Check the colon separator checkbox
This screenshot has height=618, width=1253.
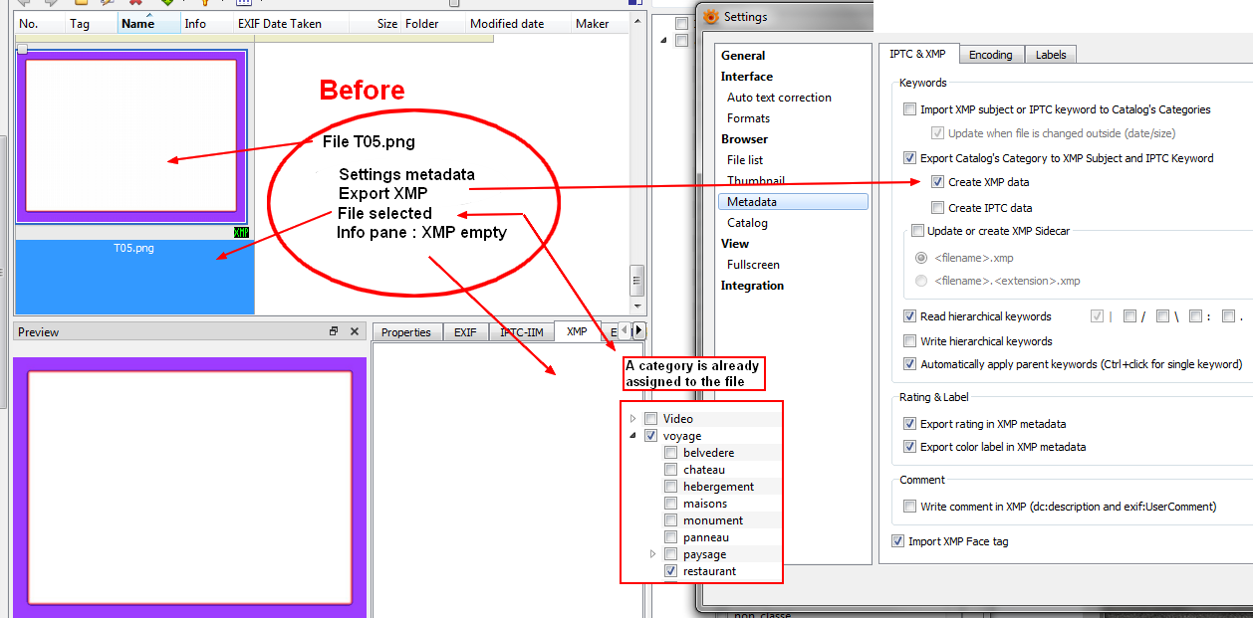pyautogui.click(x=1195, y=316)
